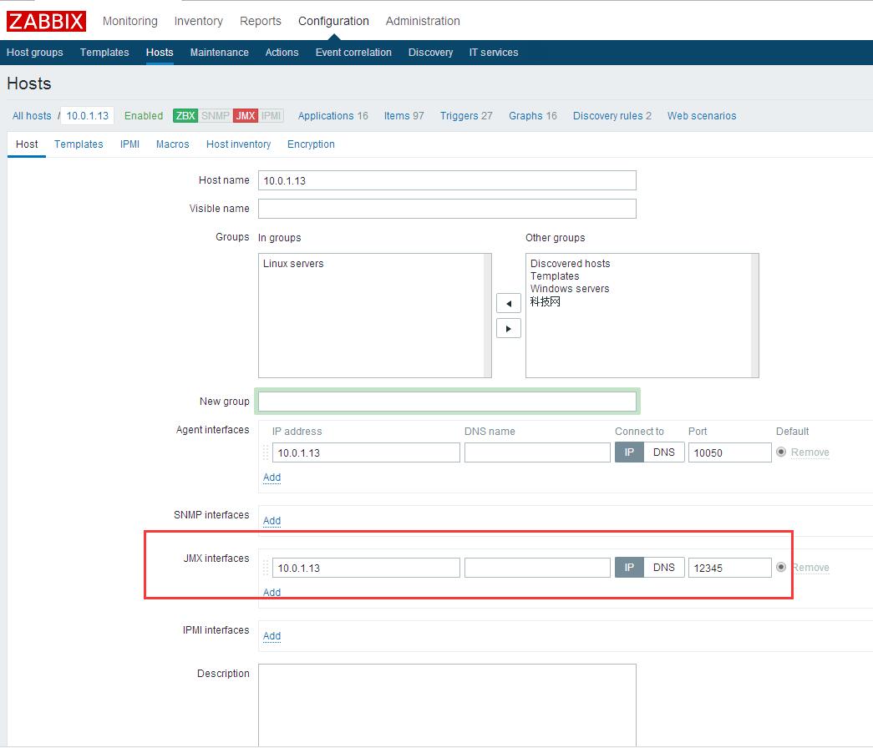
Task: Click the agent interface IP address field
Action: pos(366,452)
